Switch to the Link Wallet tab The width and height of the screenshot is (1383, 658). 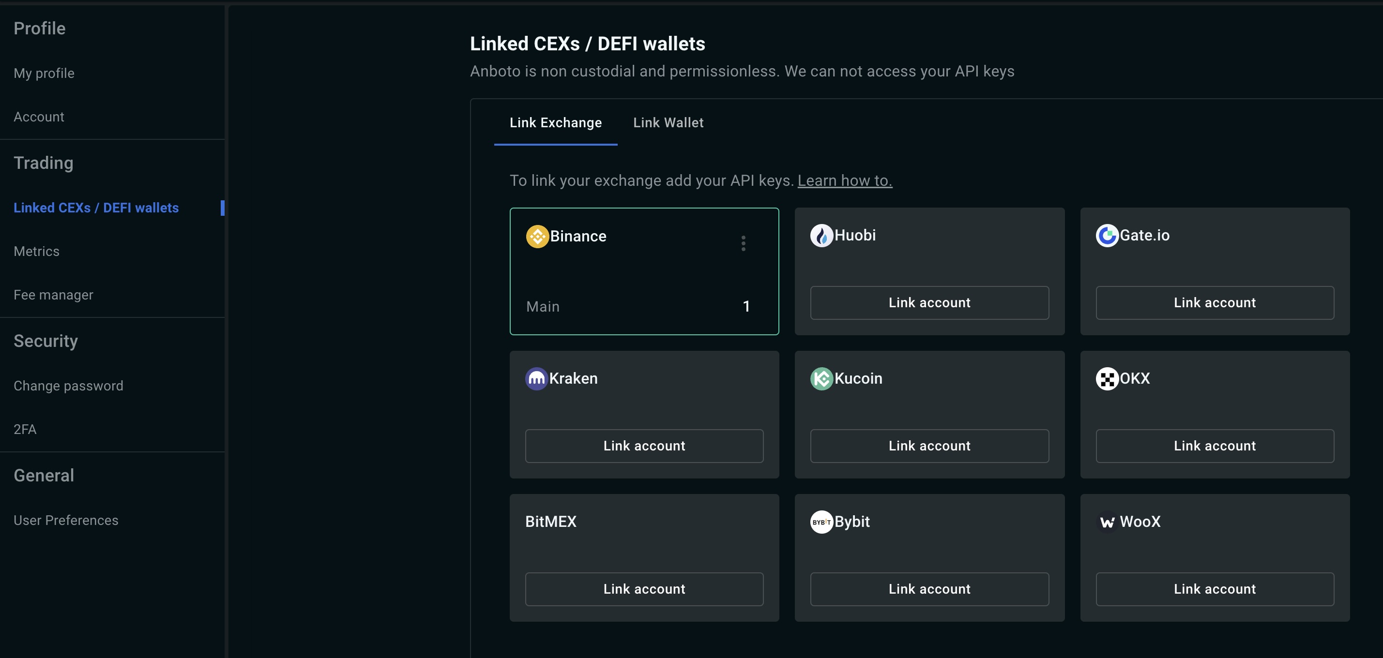[x=669, y=123]
